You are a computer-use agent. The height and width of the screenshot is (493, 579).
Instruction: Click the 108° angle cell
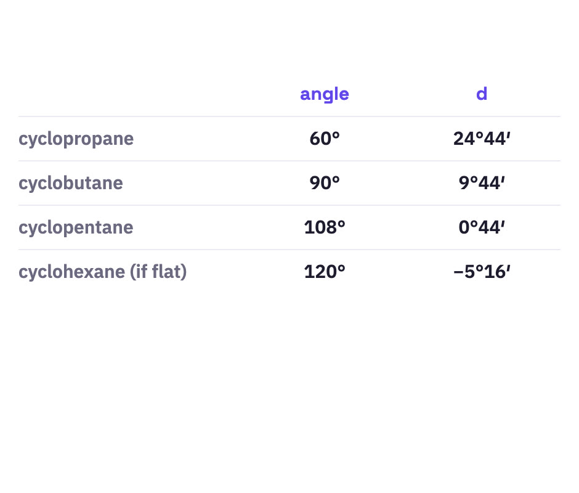coord(324,227)
